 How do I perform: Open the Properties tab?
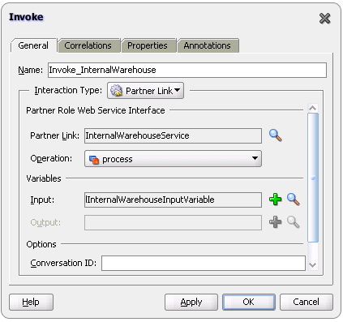coord(148,45)
